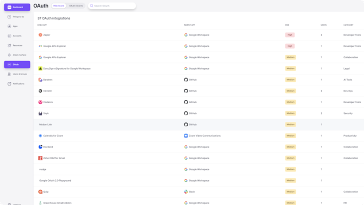Click the DocuSign eSignature app icon
The width and height of the screenshot is (364, 205).
click(x=40, y=68)
